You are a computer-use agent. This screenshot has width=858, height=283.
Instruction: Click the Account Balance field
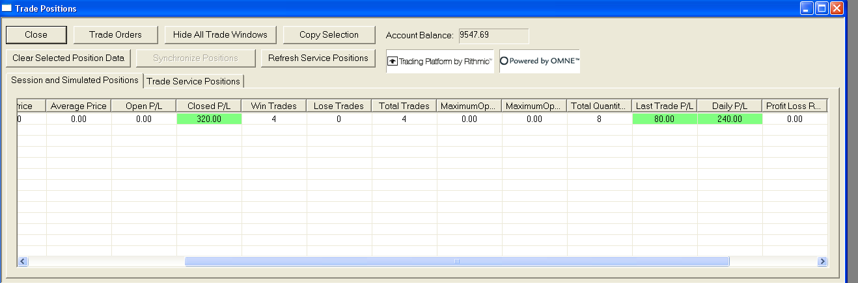click(x=493, y=36)
